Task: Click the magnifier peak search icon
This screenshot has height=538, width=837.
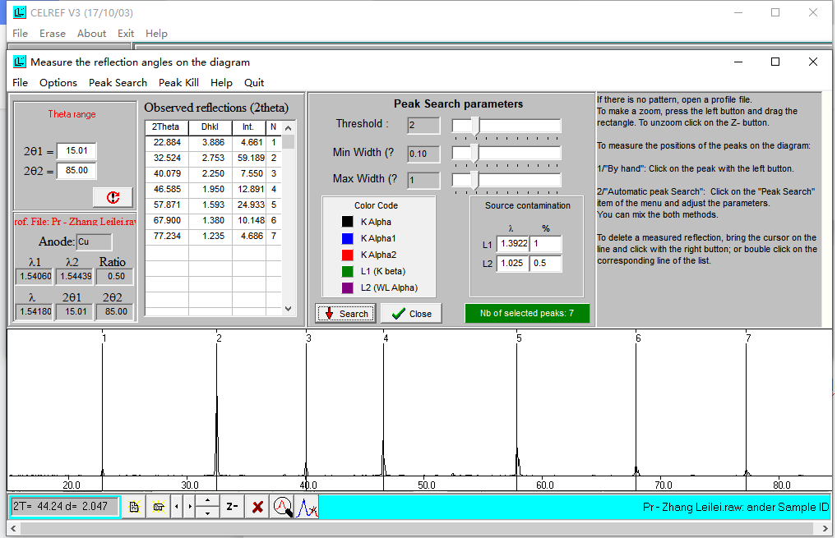Action: click(283, 507)
